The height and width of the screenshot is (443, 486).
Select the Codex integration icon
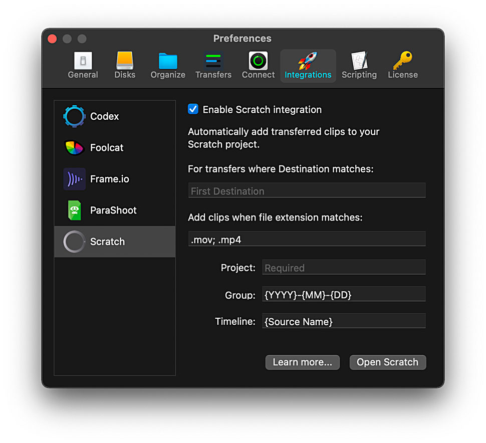pos(74,116)
